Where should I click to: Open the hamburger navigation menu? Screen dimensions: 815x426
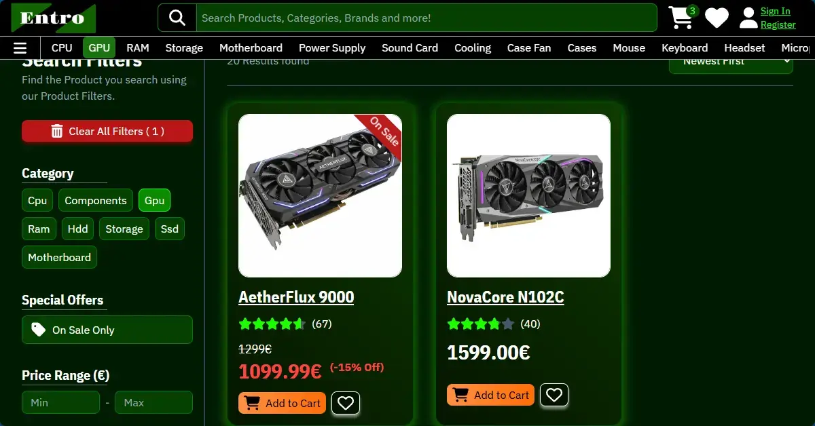[20, 47]
